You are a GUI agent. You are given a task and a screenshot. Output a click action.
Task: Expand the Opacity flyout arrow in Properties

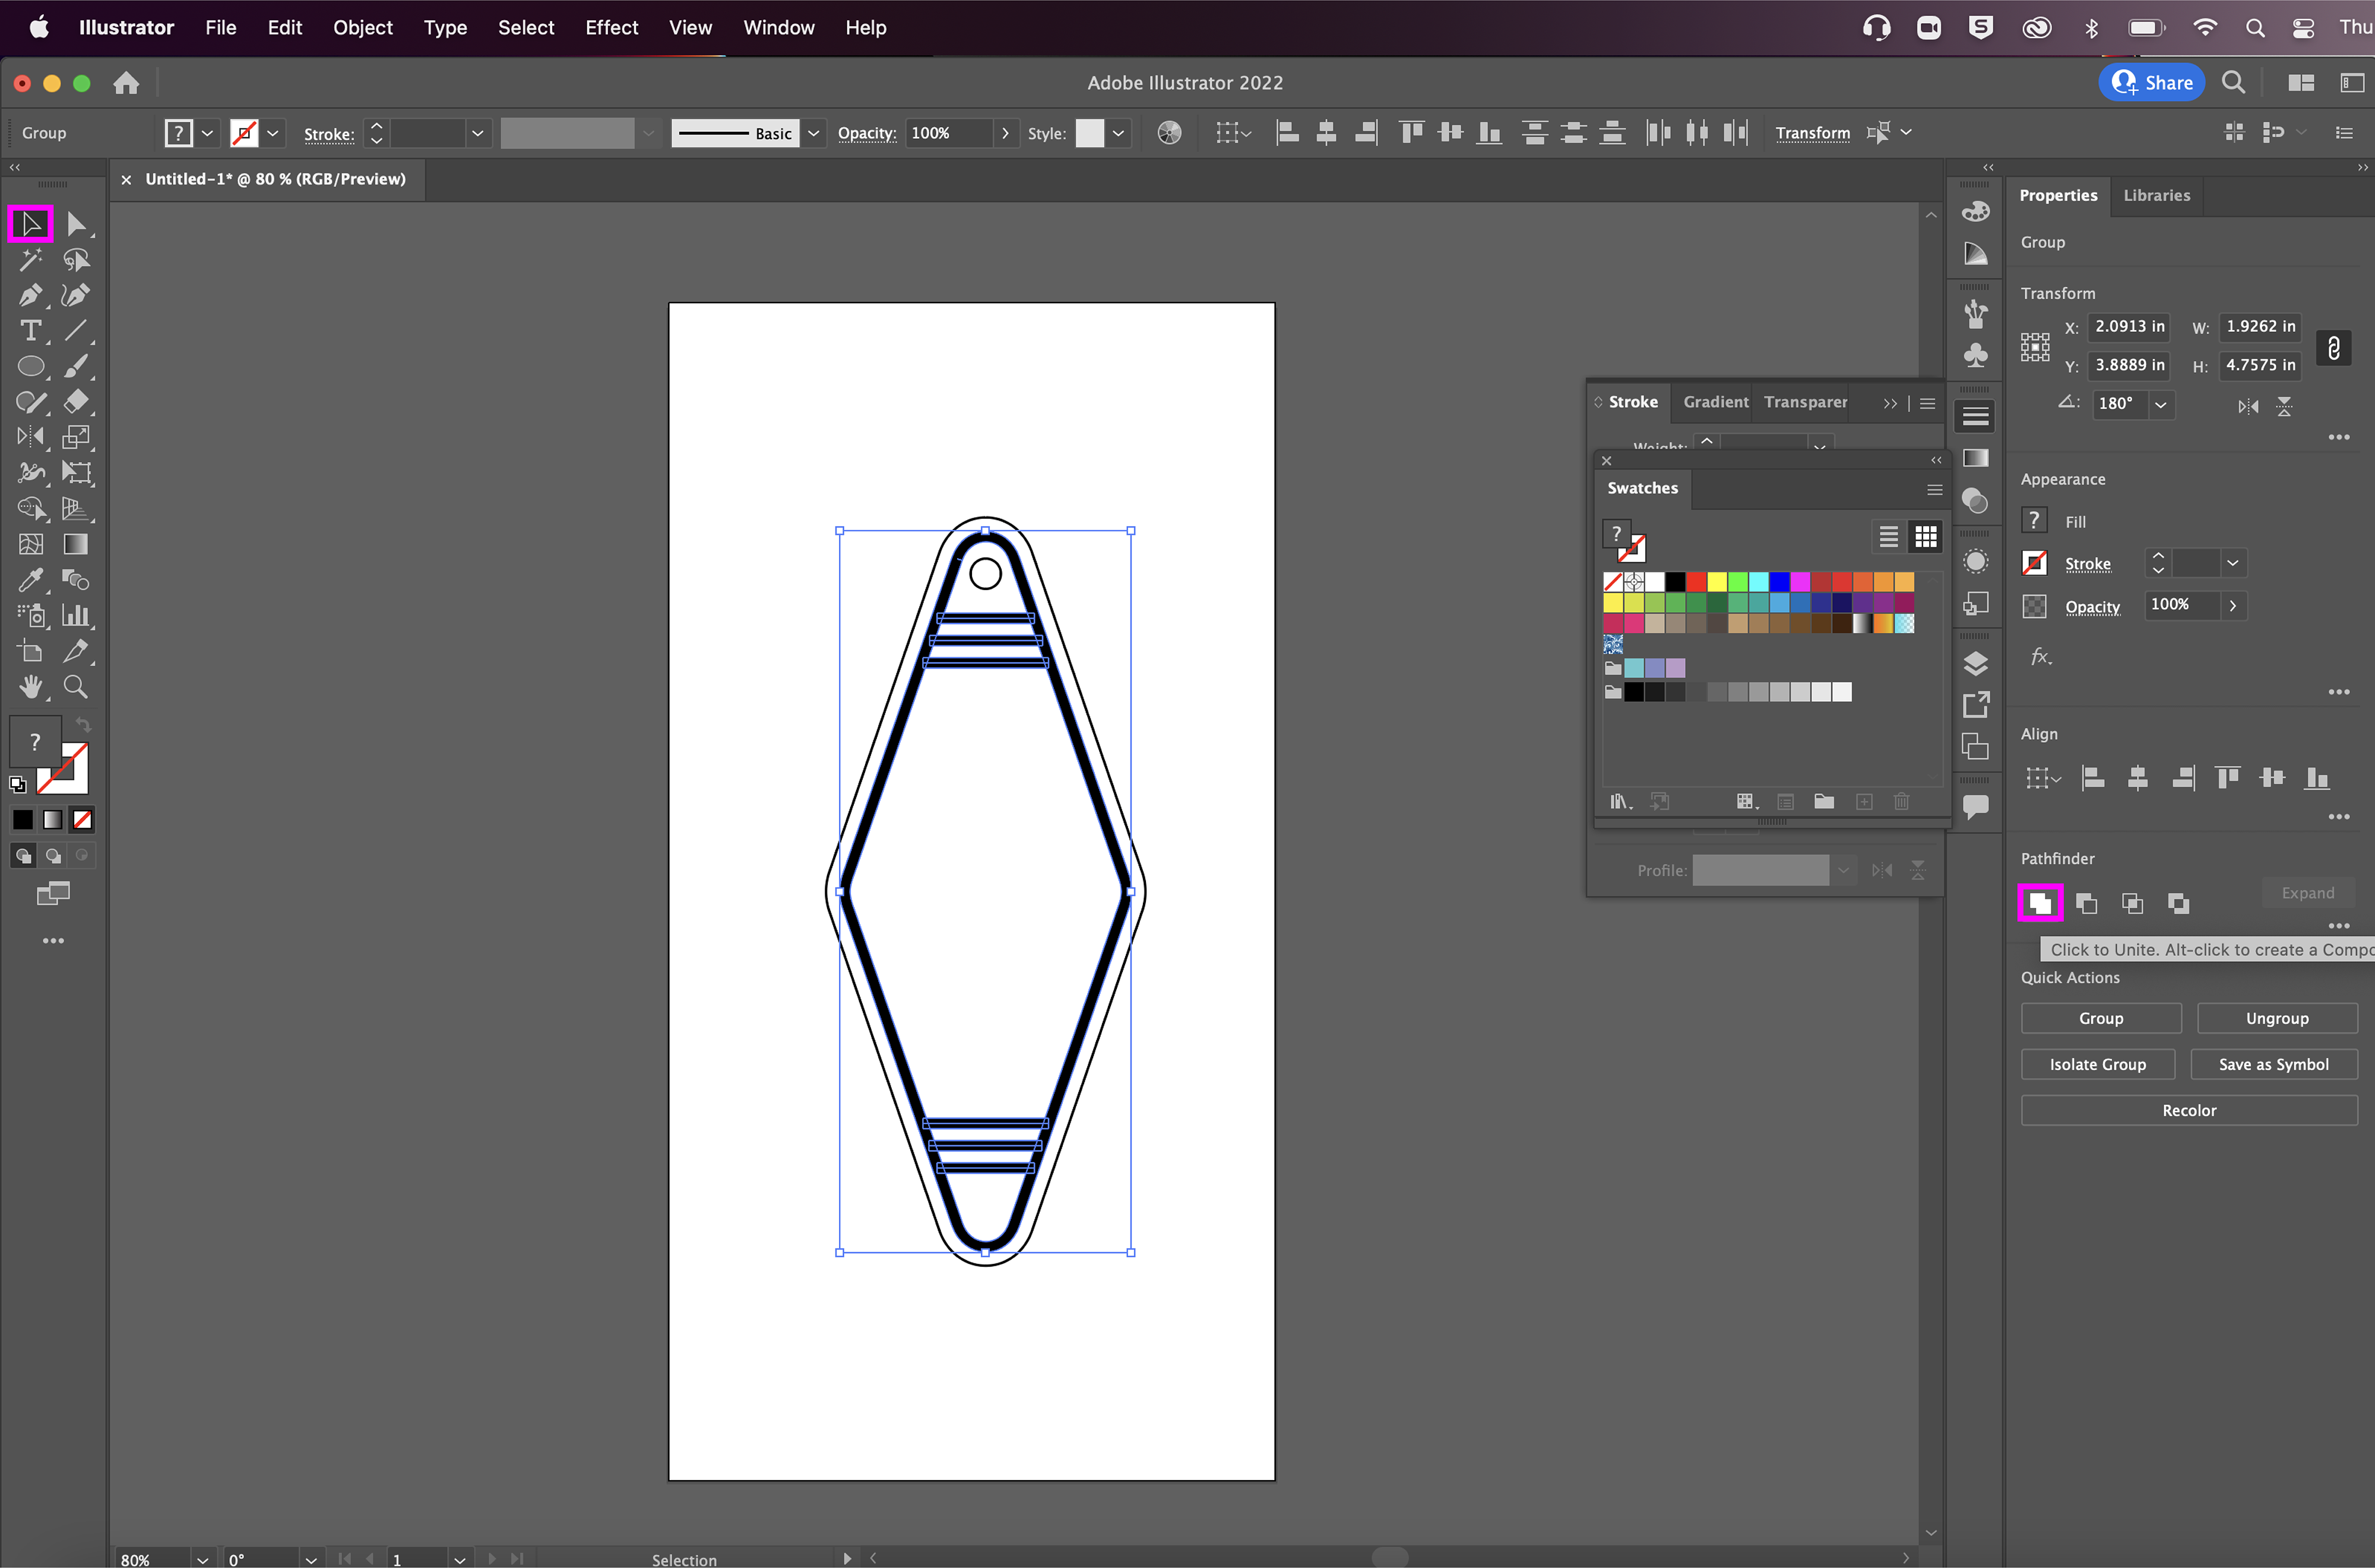click(x=2232, y=606)
